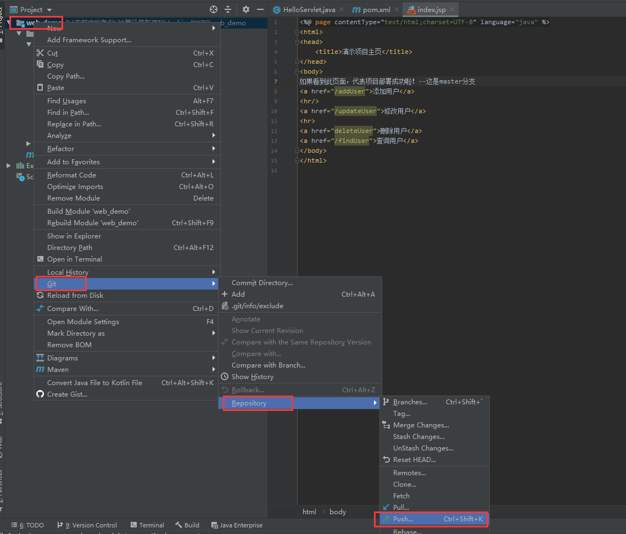Choose Compare with Branch... entry

[300, 365]
